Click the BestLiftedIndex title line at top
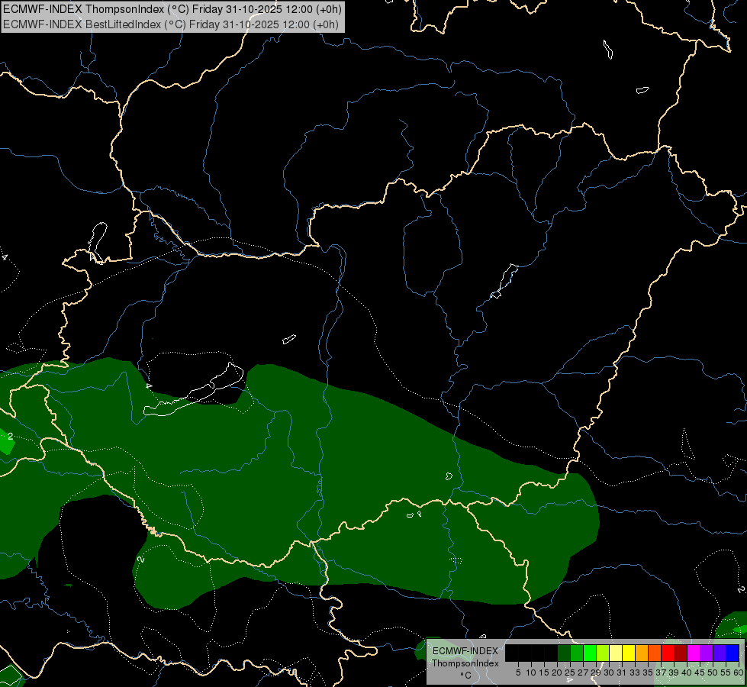Screen dimensions: 747x687 (171, 24)
